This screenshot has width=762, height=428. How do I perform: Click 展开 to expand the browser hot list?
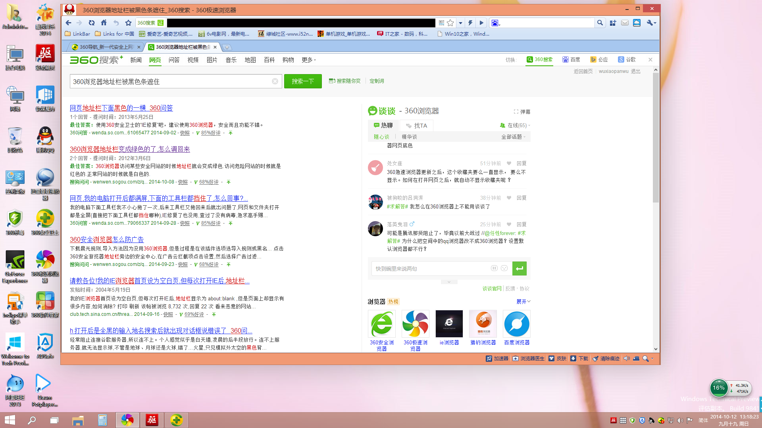click(x=523, y=301)
